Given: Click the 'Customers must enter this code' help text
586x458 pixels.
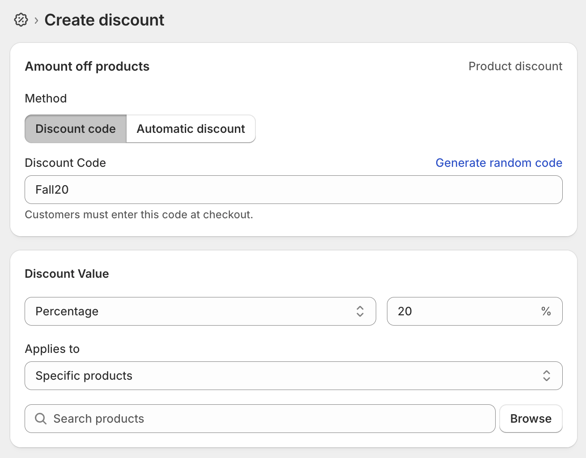Looking at the screenshot, I should 139,215.
